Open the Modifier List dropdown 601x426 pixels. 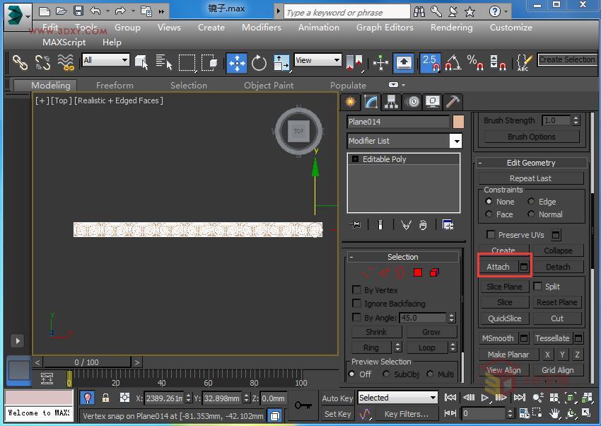point(456,141)
